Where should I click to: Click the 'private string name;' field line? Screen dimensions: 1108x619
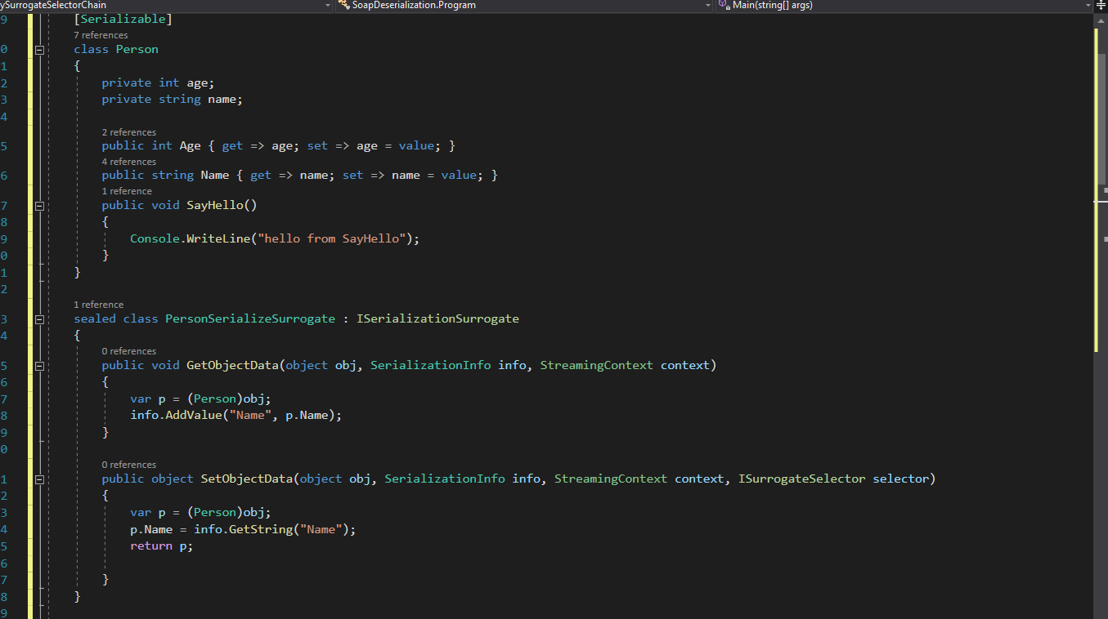click(x=173, y=99)
